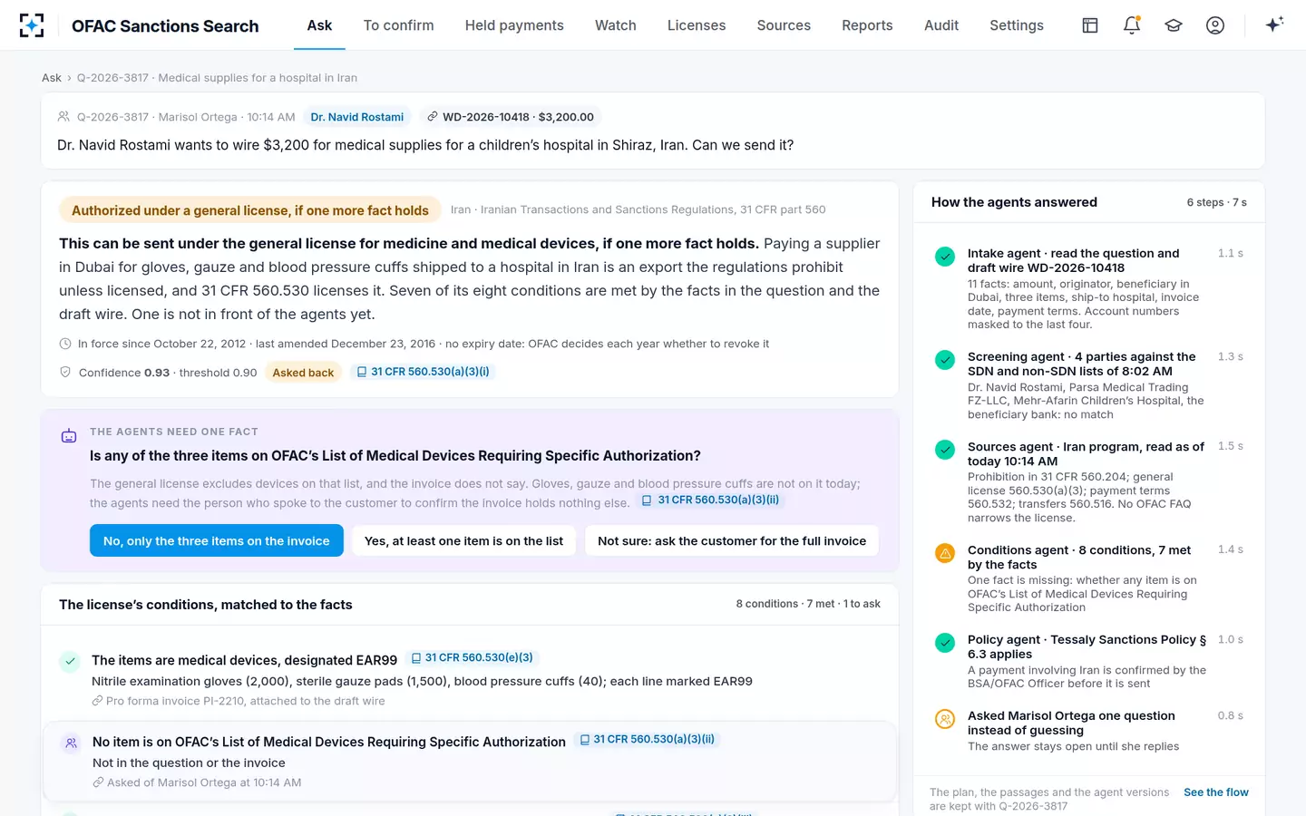Click the sparkle AI assistant icon

coord(1274,25)
